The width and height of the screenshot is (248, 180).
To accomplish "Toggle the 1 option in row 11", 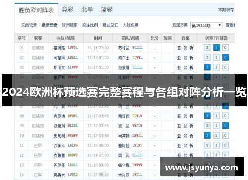I will pyautogui.click(x=216, y=145).
